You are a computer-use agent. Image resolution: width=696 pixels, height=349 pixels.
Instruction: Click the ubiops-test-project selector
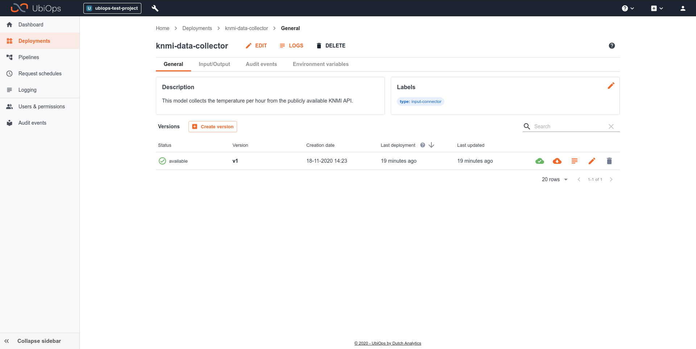(112, 8)
